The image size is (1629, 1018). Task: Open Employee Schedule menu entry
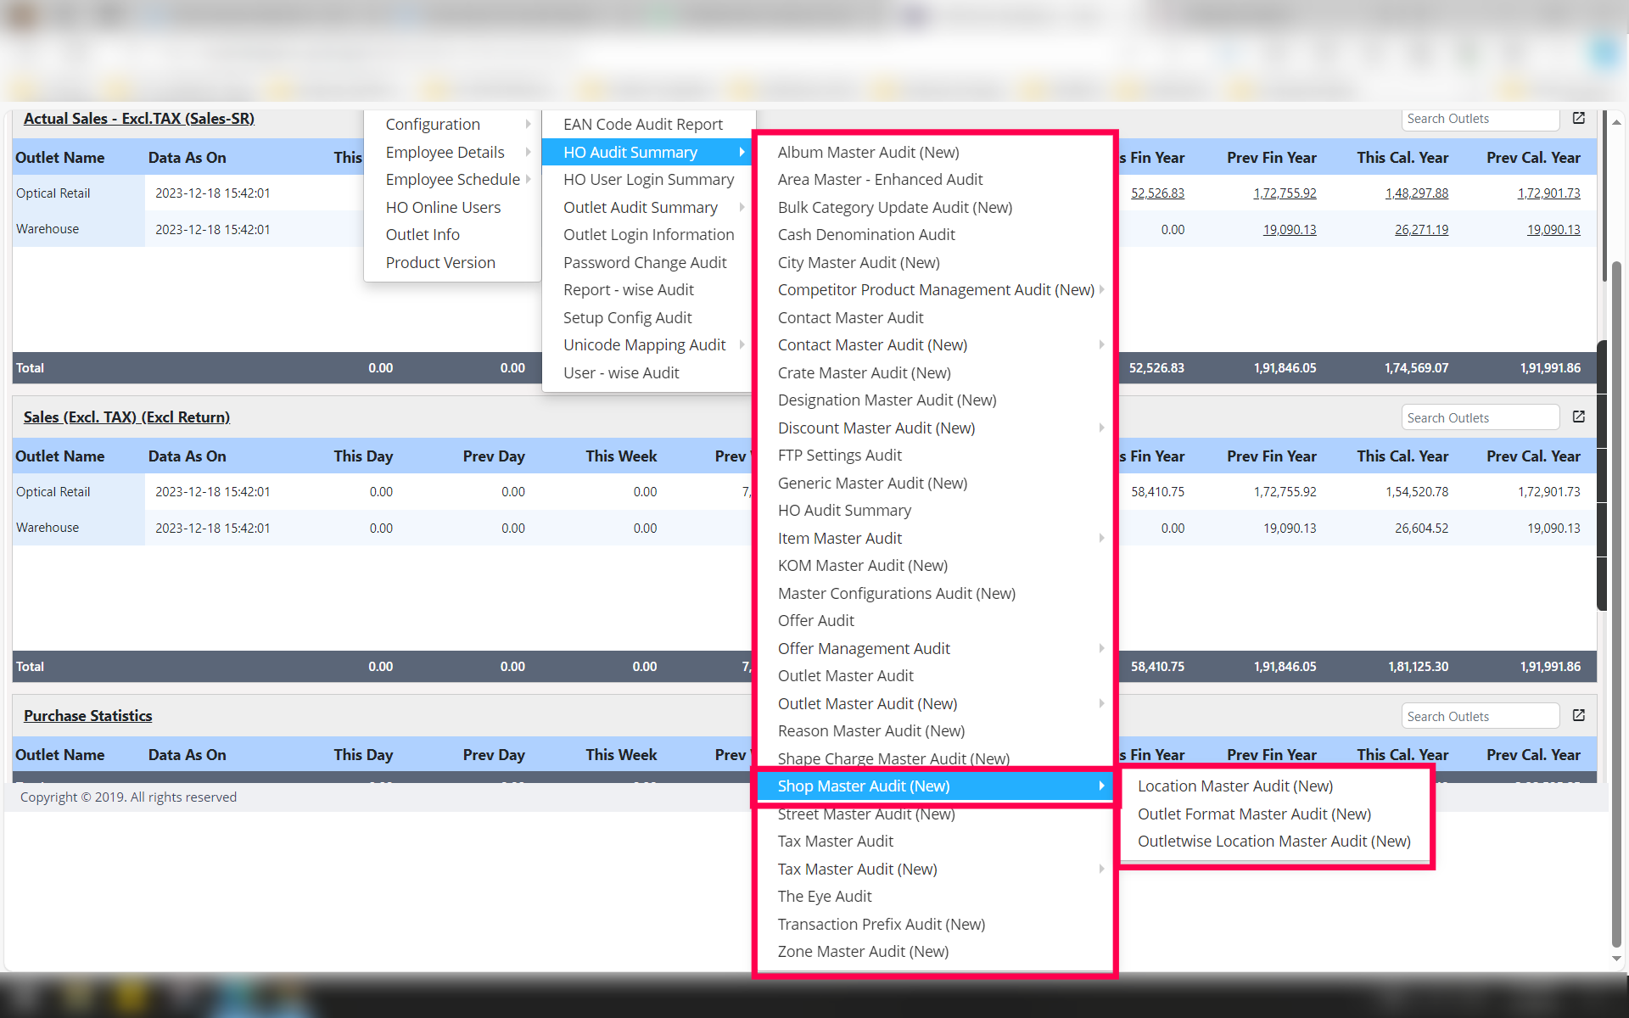click(452, 180)
